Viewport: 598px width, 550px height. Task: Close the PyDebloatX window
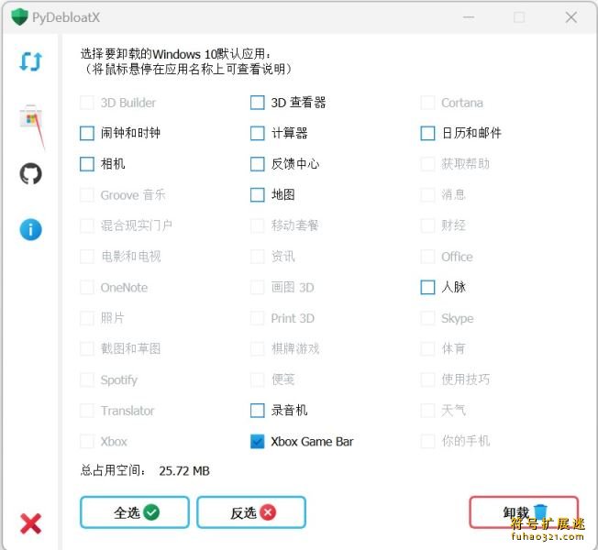tap(570, 17)
